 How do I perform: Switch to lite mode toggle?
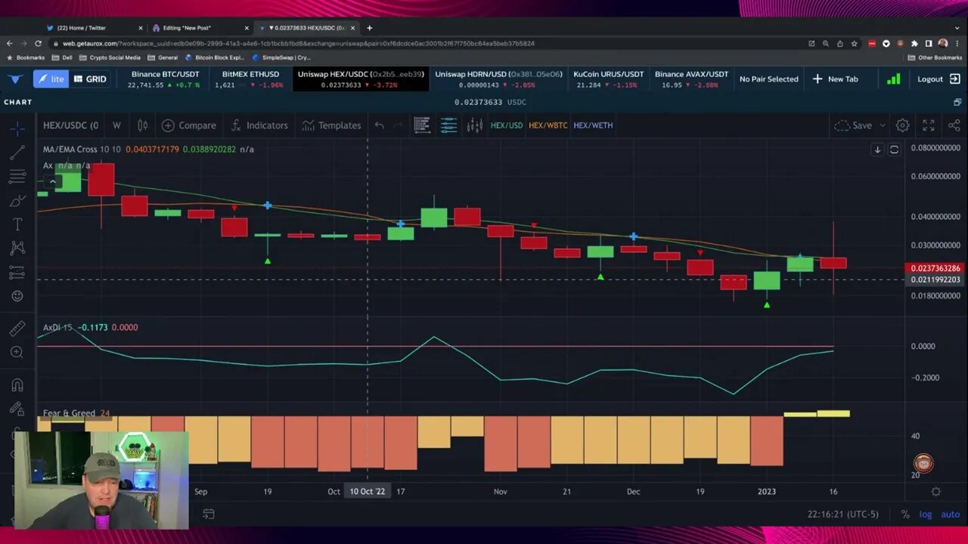tap(51, 79)
